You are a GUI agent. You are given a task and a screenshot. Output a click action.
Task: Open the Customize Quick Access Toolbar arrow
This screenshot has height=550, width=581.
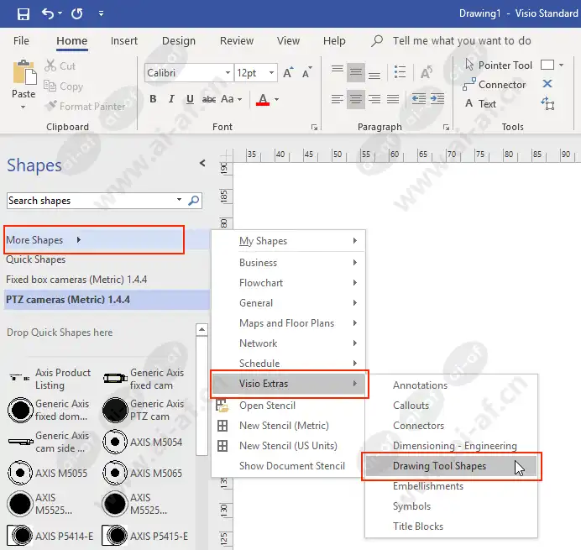click(x=101, y=13)
